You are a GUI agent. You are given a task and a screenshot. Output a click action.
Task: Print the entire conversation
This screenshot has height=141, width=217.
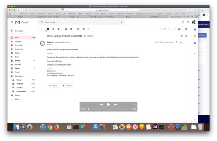(182, 36)
